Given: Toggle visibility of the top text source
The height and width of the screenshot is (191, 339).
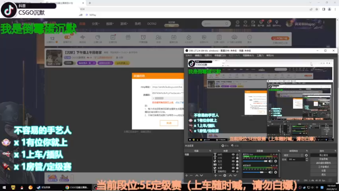Looking at the screenshot, I should point(233,154).
